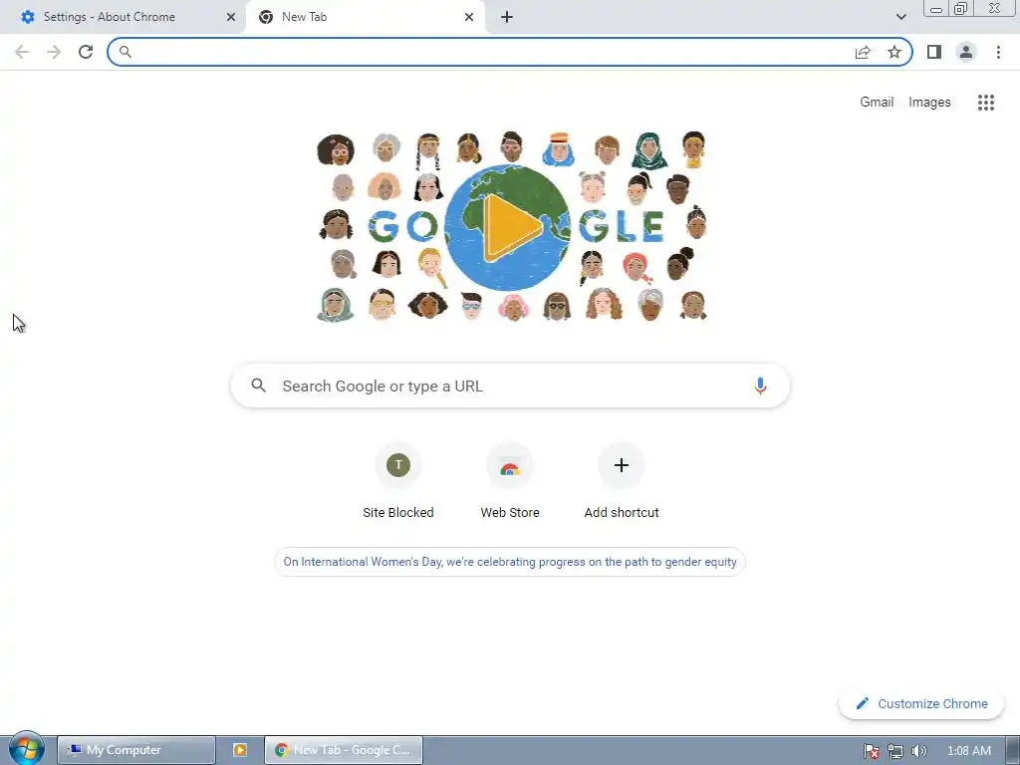Image resolution: width=1020 pixels, height=765 pixels.
Task: Open Google Images link
Action: [929, 103]
